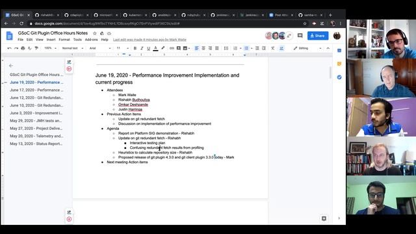Toggle the numbered list button
416x234 pixels.
click(235, 48)
